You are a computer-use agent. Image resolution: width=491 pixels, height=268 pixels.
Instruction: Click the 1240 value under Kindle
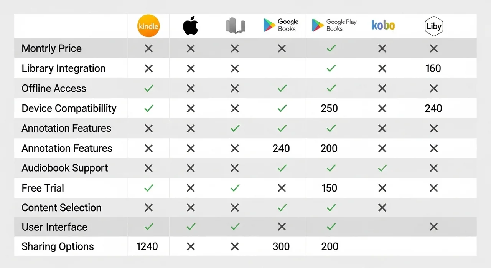[147, 246]
